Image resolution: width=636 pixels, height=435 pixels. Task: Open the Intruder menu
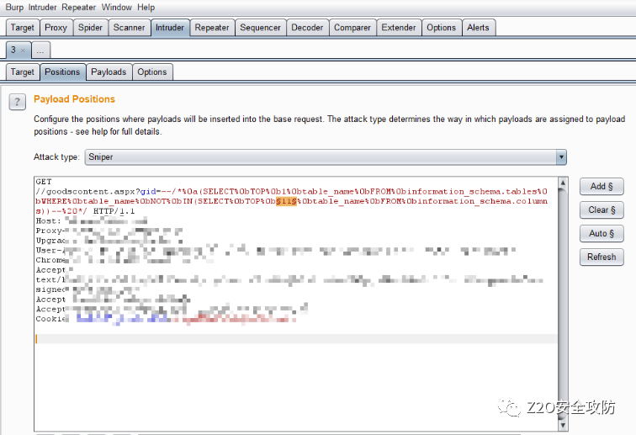[x=43, y=8]
